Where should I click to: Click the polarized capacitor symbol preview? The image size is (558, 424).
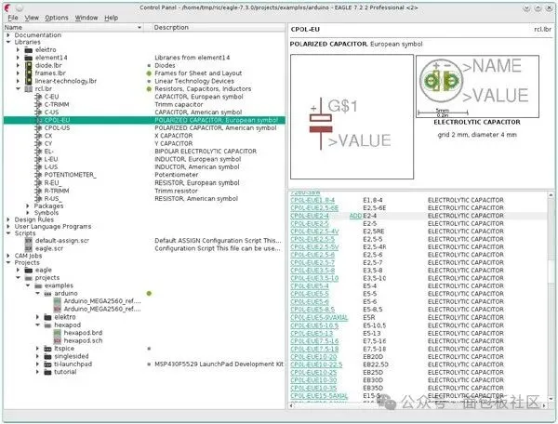pyautogui.click(x=352, y=116)
